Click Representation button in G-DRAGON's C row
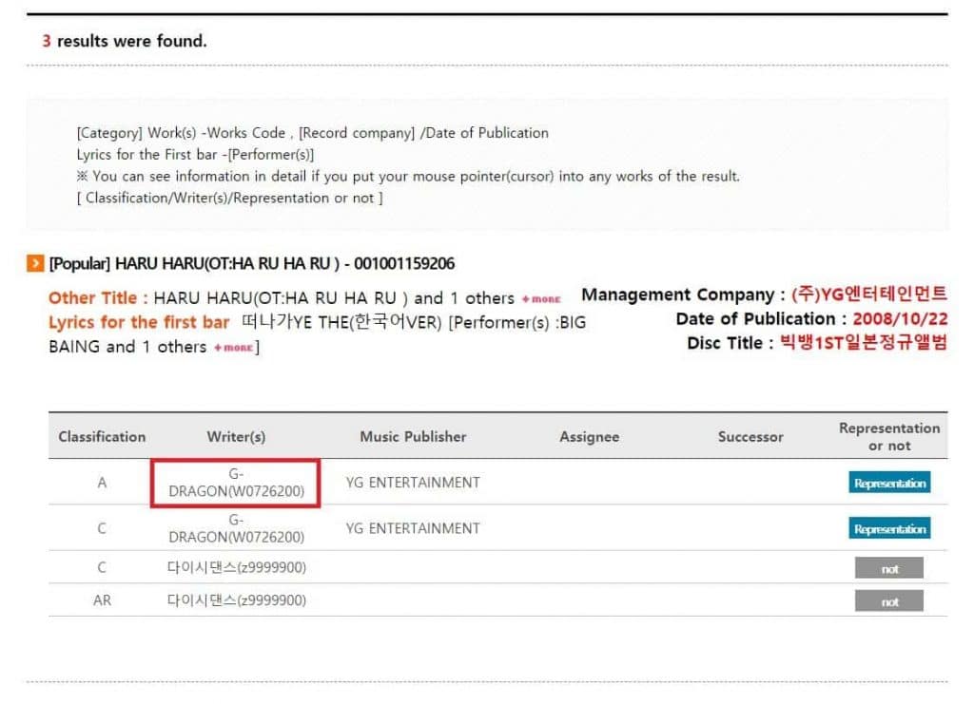This screenshot has height=704, width=974. [x=888, y=528]
